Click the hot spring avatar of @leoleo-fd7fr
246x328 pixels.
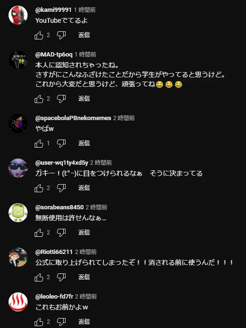pyautogui.click(x=18, y=302)
